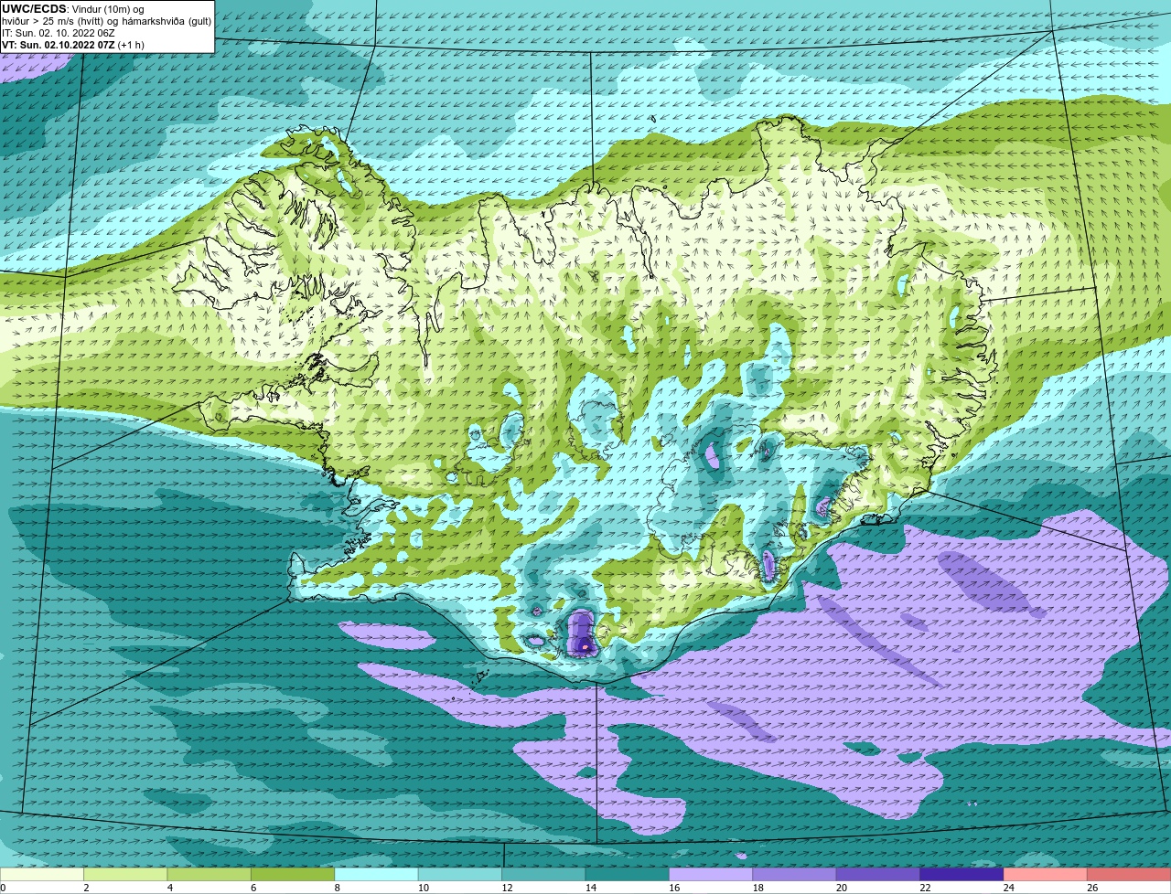Click the 0–2 m/s pale cream legend swatch

click(42, 874)
